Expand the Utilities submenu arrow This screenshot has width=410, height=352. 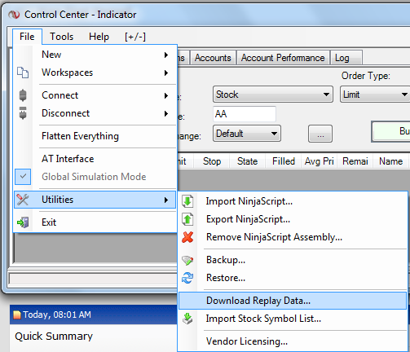(x=166, y=200)
